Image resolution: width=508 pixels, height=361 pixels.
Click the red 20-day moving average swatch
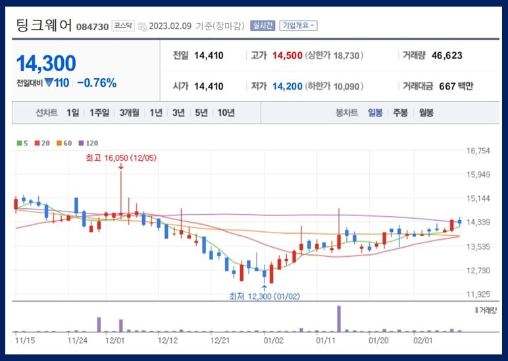point(38,143)
